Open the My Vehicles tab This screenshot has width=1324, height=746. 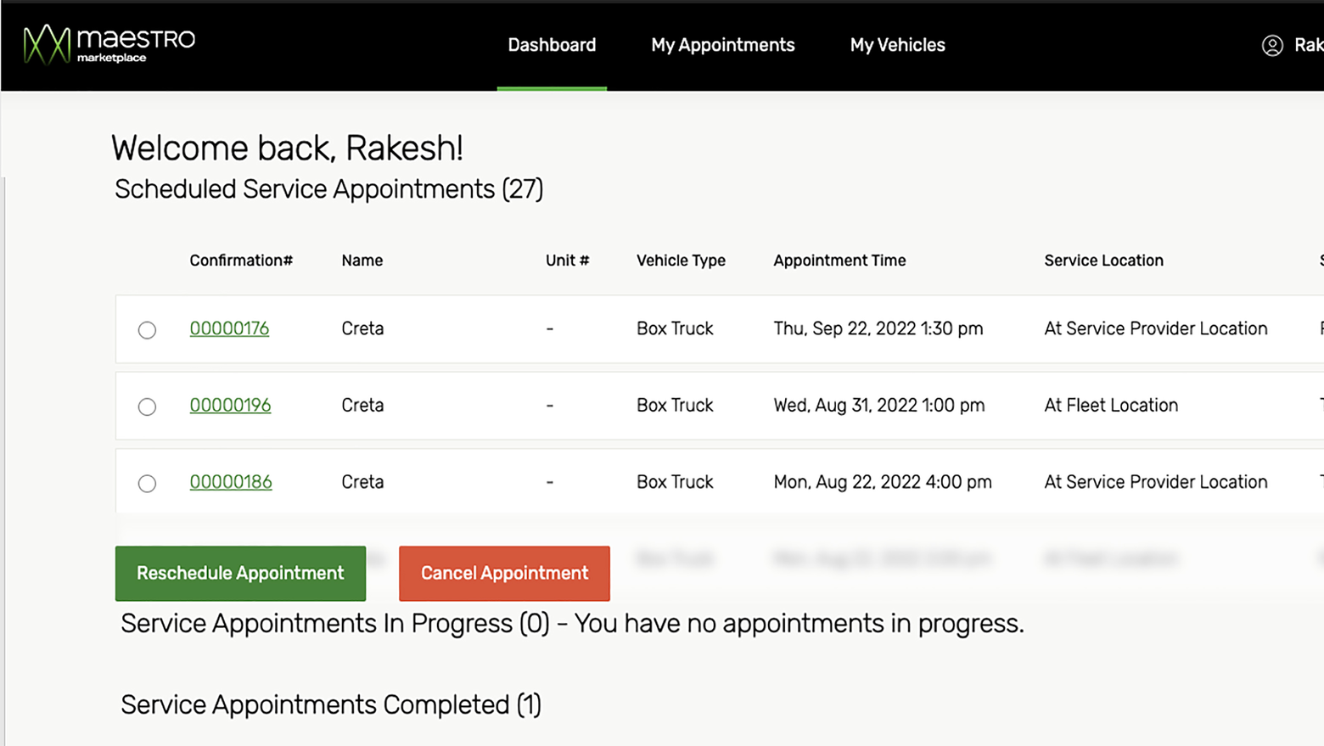(897, 45)
